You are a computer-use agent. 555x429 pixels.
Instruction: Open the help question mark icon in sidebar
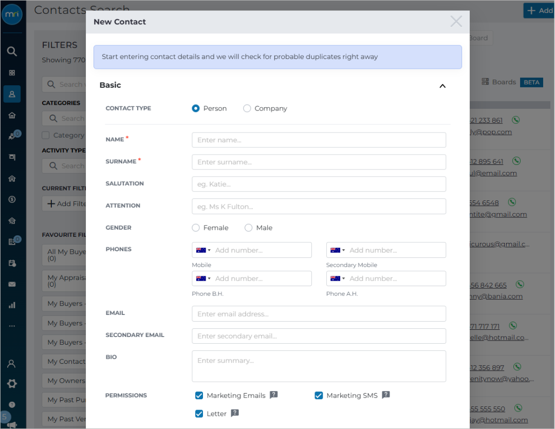tap(12, 404)
